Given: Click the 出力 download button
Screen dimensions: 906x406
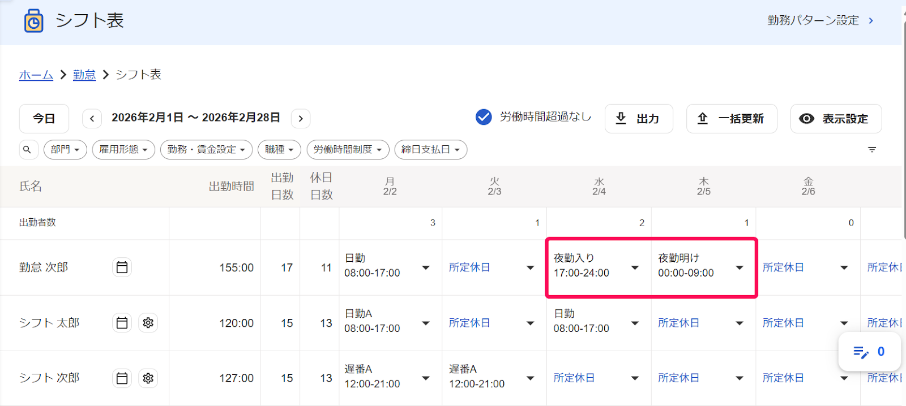Looking at the screenshot, I should (x=639, y=119).
